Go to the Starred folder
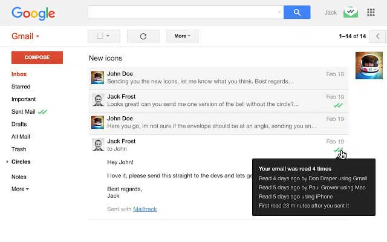The height and width of the screenshot is (242, 387). click(x=21, y=87)
